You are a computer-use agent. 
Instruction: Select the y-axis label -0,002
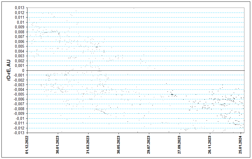tap(19, 80)
